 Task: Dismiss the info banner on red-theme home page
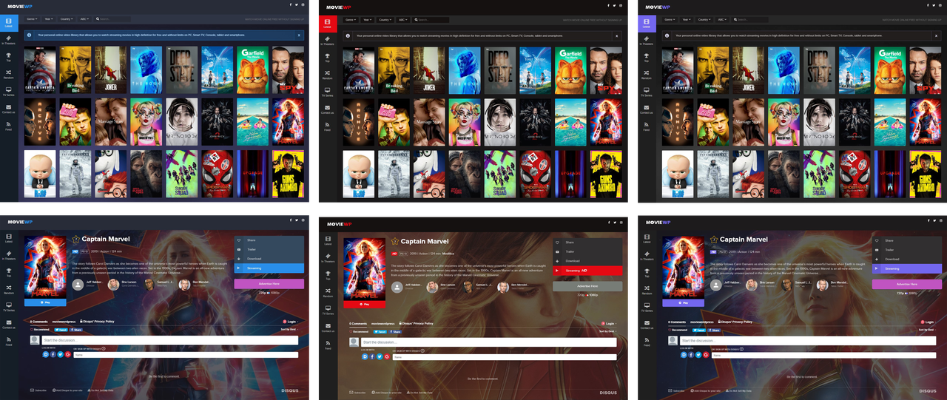click(616, 35)
